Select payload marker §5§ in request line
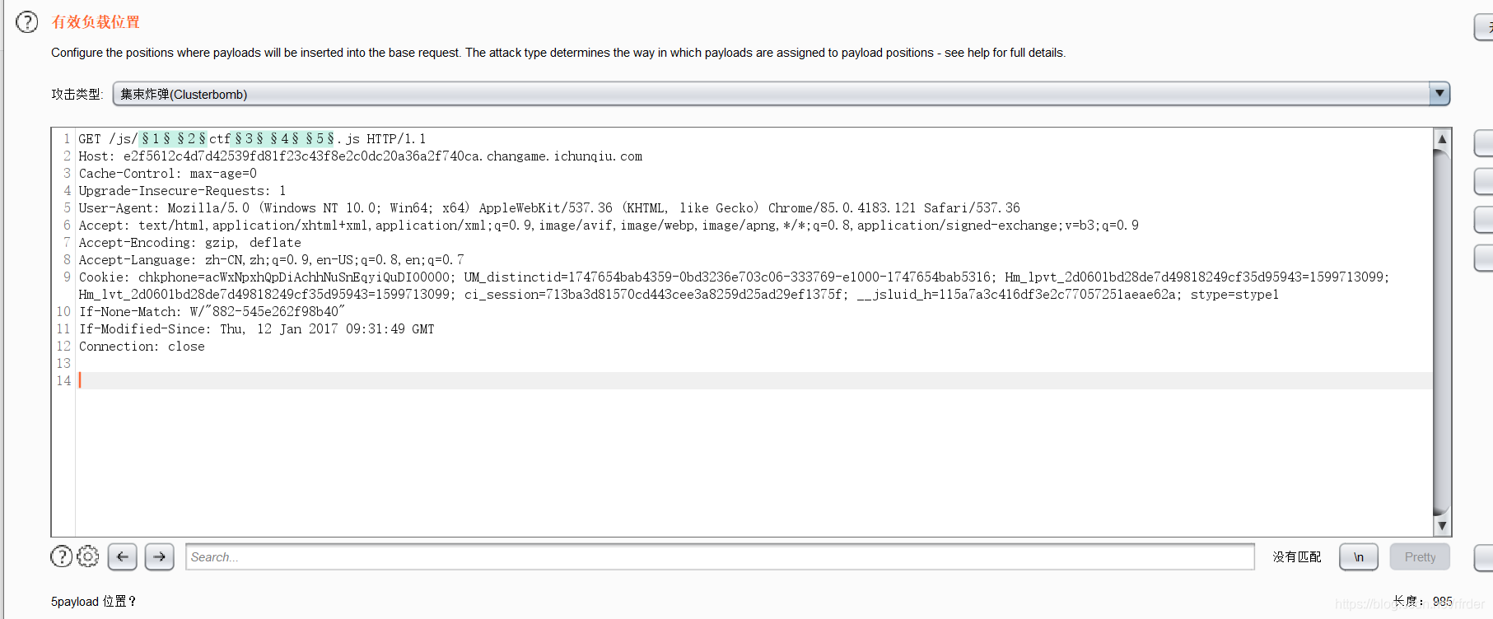The width and height of the screenshot is (1493, 619). click(x=320, y=139)
